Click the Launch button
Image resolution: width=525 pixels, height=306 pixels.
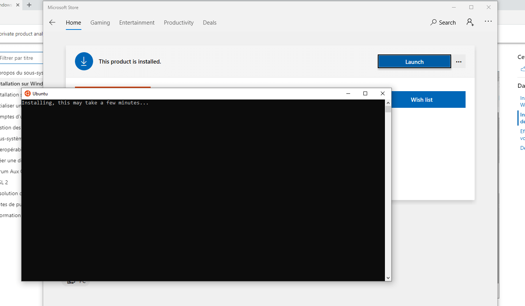point(414,62)
